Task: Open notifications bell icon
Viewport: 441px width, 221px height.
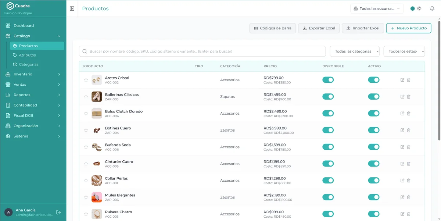Action: pyautogui.click(x=432, y=8)
